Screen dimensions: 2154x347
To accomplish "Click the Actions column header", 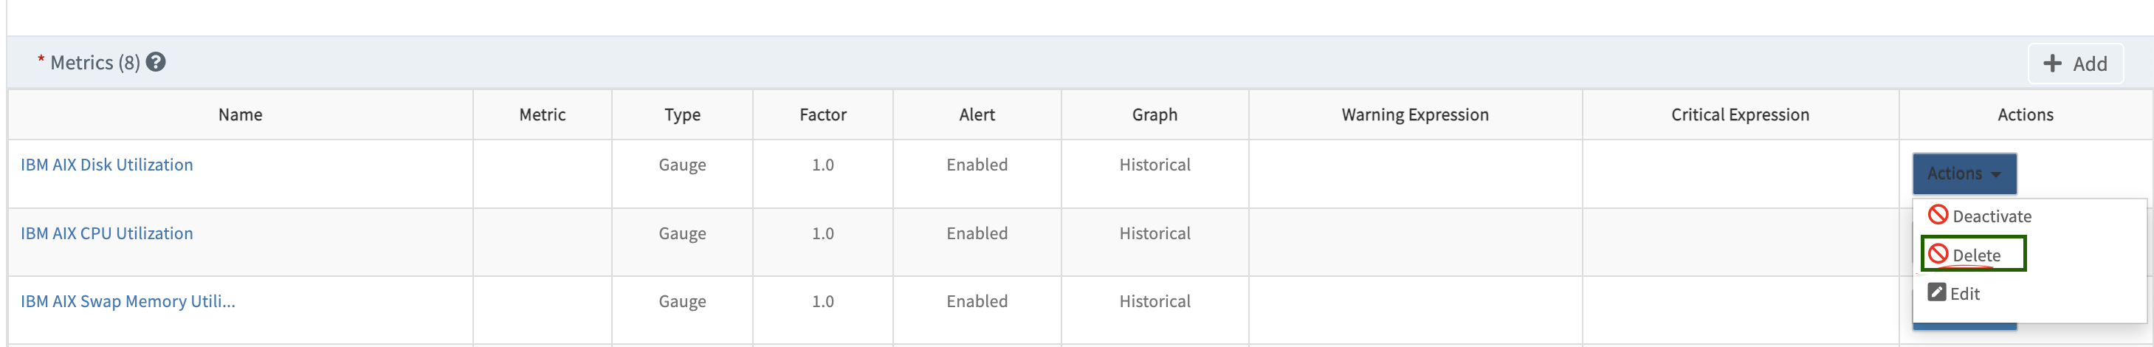I will click(2026, 114).
